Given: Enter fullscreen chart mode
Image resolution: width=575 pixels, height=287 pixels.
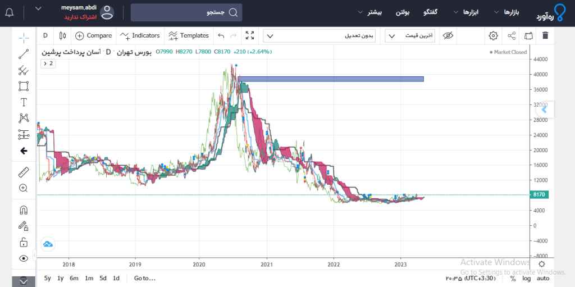Looking at the screenshot, I should (x=250, y=35).
